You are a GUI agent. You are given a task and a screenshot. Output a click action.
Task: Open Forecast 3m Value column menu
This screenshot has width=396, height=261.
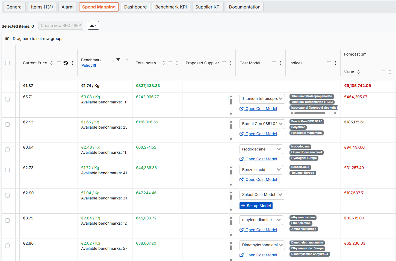tap(390, 72)
